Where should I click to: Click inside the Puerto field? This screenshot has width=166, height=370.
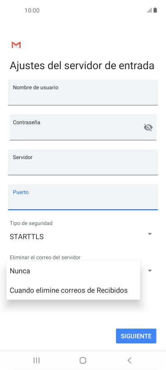pos(83,197)
